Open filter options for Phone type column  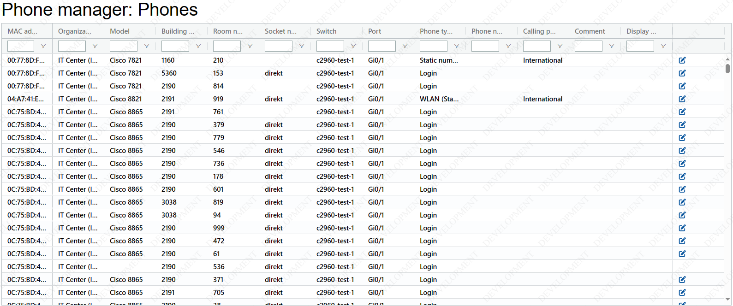(457, 46)
